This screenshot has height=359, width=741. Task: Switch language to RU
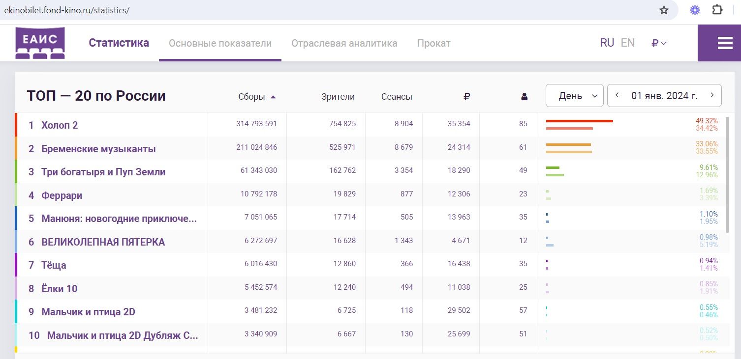pos(607,43)
